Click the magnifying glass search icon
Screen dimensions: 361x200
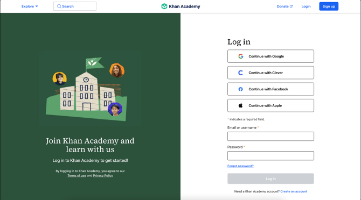click(x=59, y=6)
